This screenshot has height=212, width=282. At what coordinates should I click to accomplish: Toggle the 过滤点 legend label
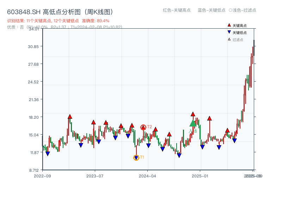click(238, 40)
